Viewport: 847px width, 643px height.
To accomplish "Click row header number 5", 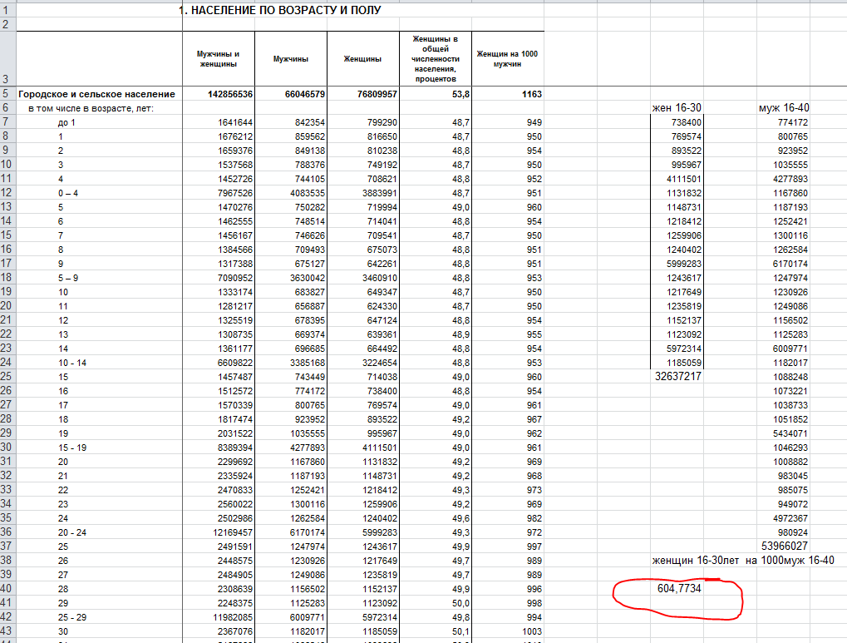I will (x=7, y=95).
